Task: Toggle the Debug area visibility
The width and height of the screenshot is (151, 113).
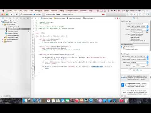Action: pos(144,14)
